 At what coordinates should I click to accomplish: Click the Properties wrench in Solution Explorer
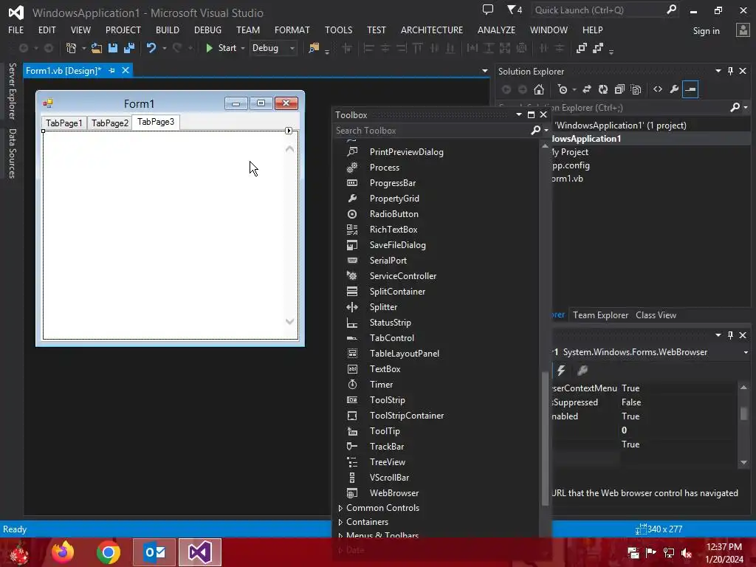point(674,89)
